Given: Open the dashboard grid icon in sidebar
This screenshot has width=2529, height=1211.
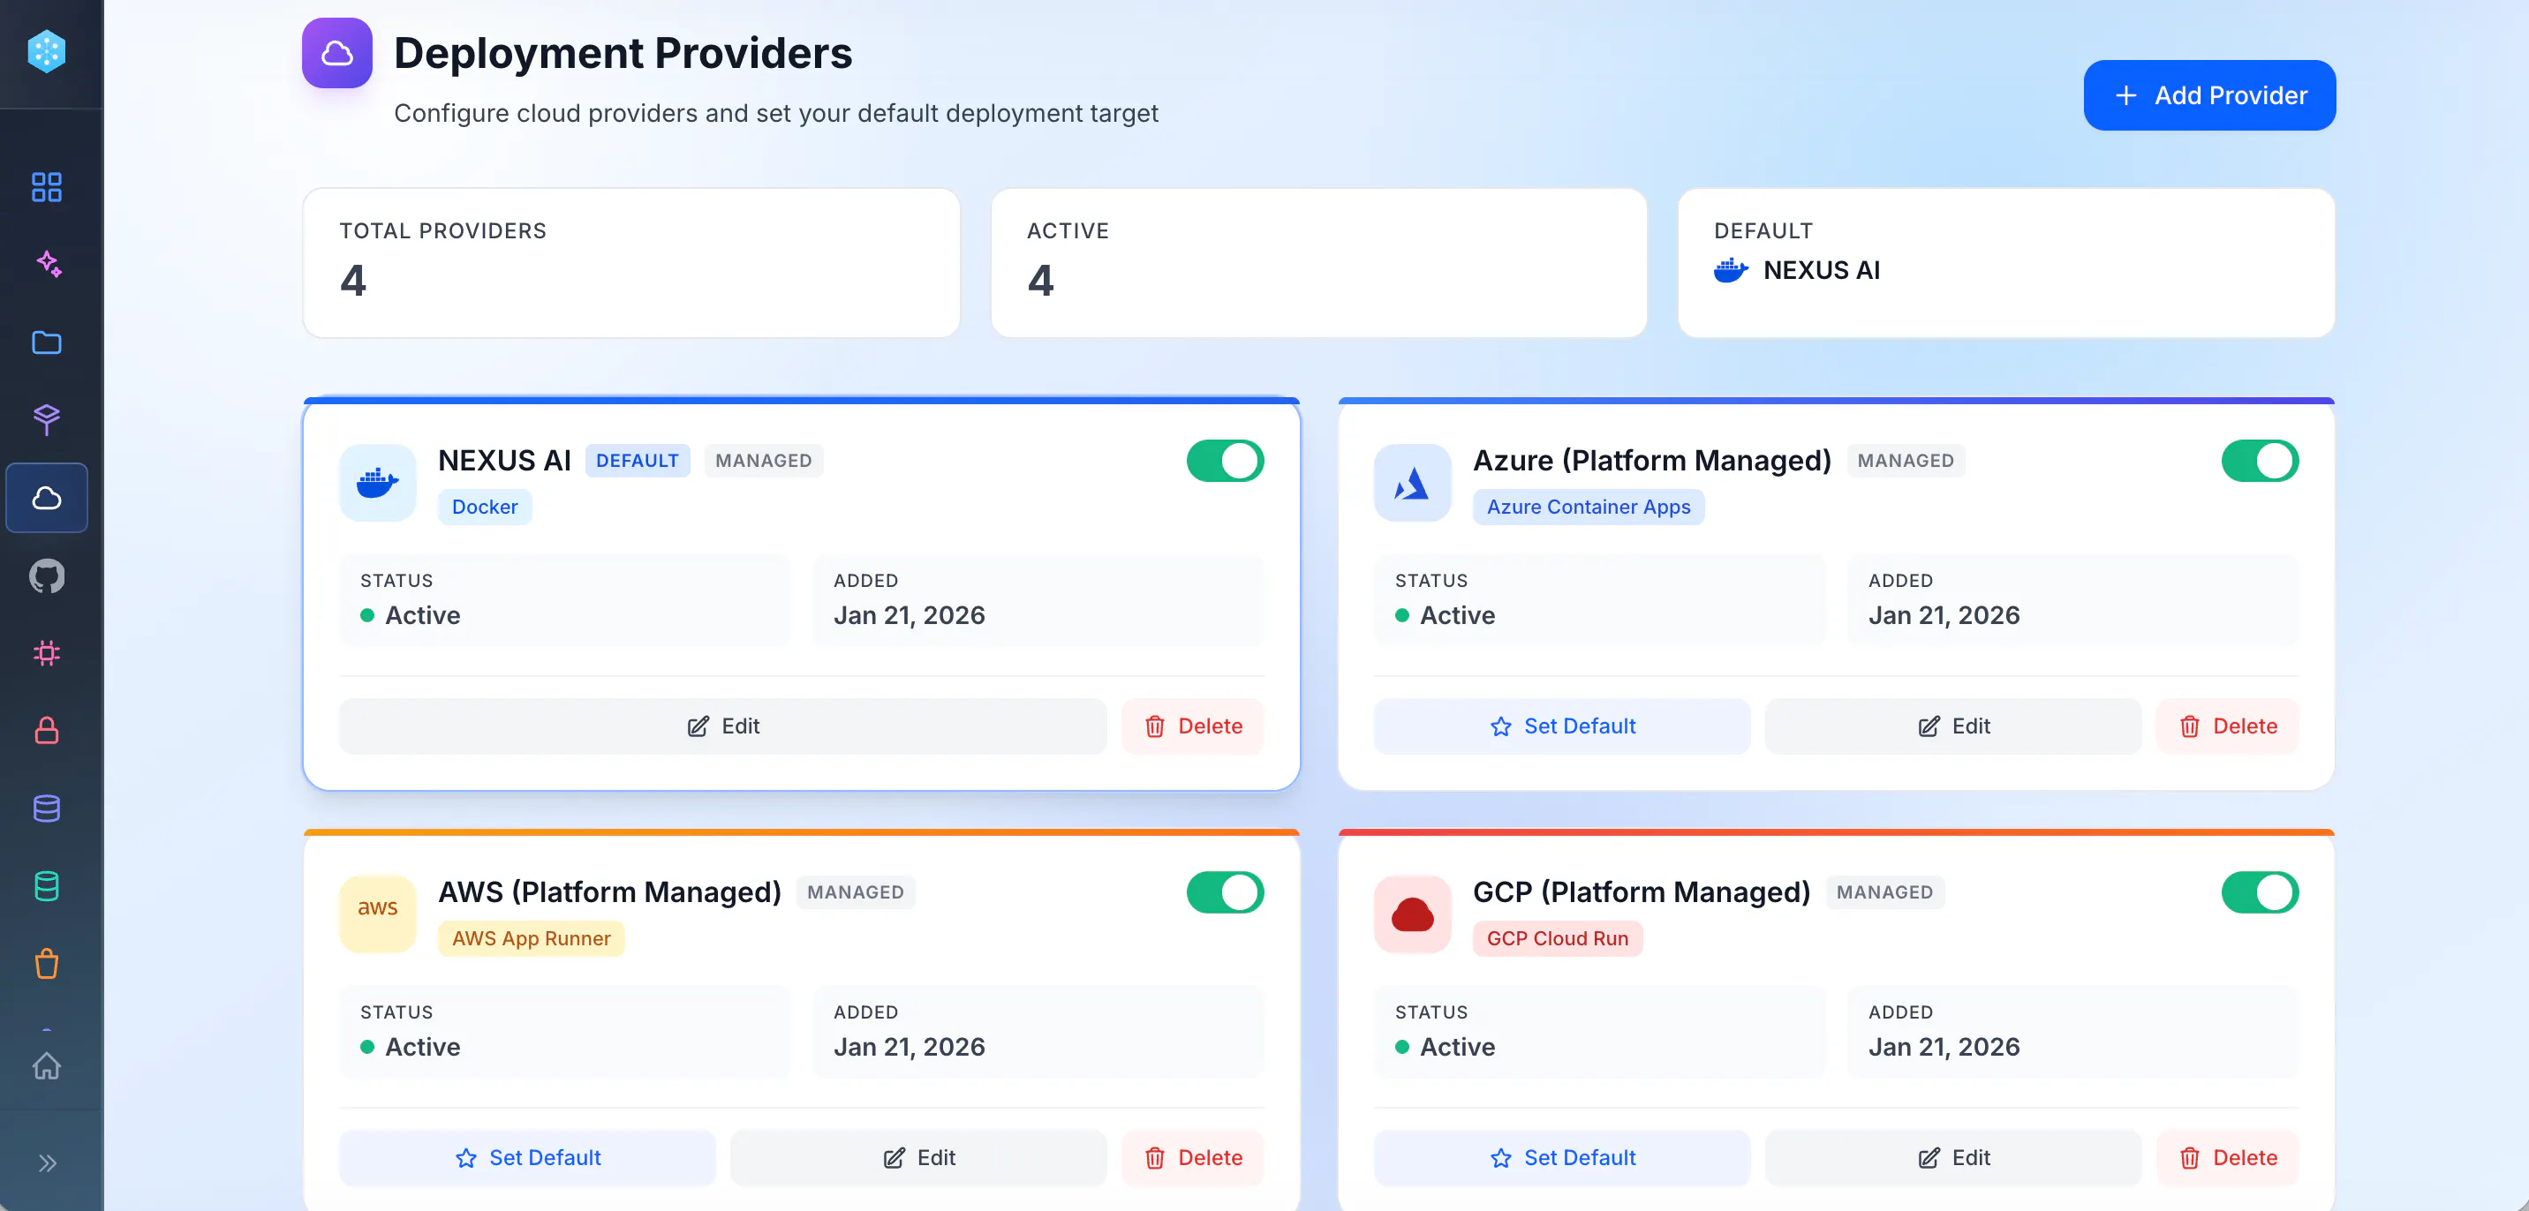Looking at the screenshot, I should tap(46, 186).
